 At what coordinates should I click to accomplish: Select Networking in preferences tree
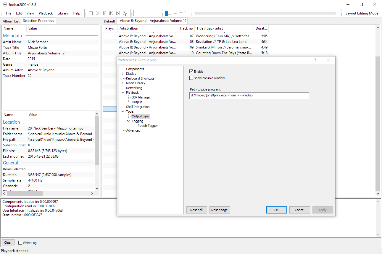[x=134, y=88]
